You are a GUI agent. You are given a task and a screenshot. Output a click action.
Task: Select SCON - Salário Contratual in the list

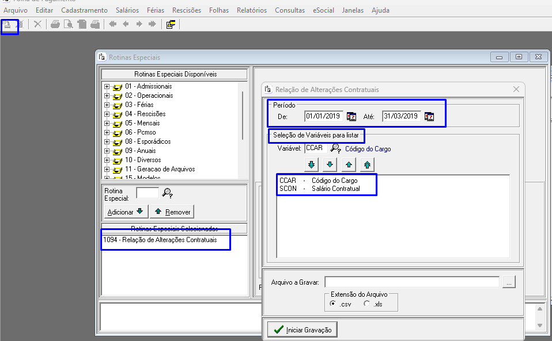(320, 189)
